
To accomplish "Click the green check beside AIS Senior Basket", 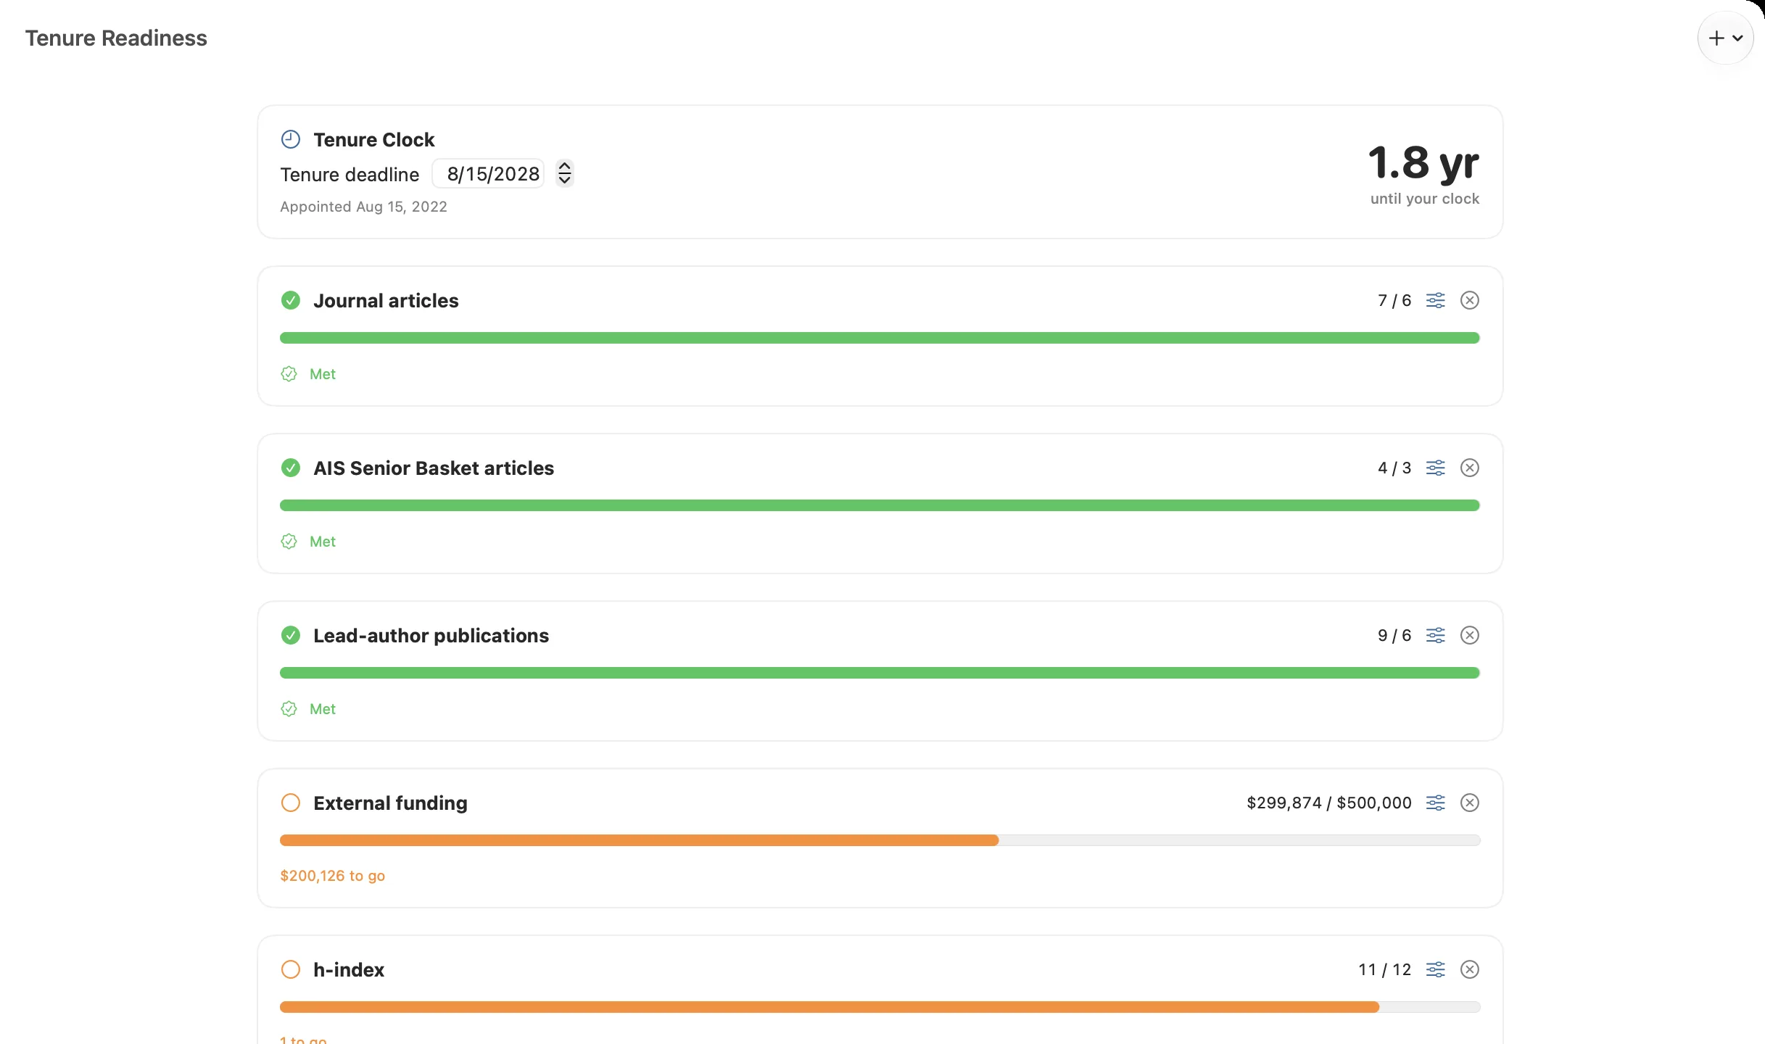I will (x=291, y=468).
